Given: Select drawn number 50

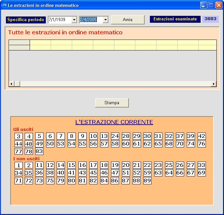Looking at the screenshot, I should pyautogui.click(x=50, y=144).
